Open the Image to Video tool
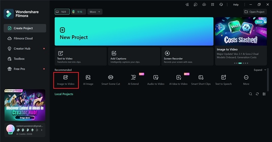272x142 pixels. [66, 80]
